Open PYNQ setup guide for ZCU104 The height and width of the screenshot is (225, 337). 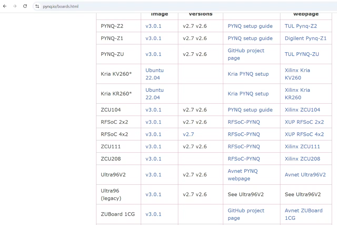(x=250, y=110)
